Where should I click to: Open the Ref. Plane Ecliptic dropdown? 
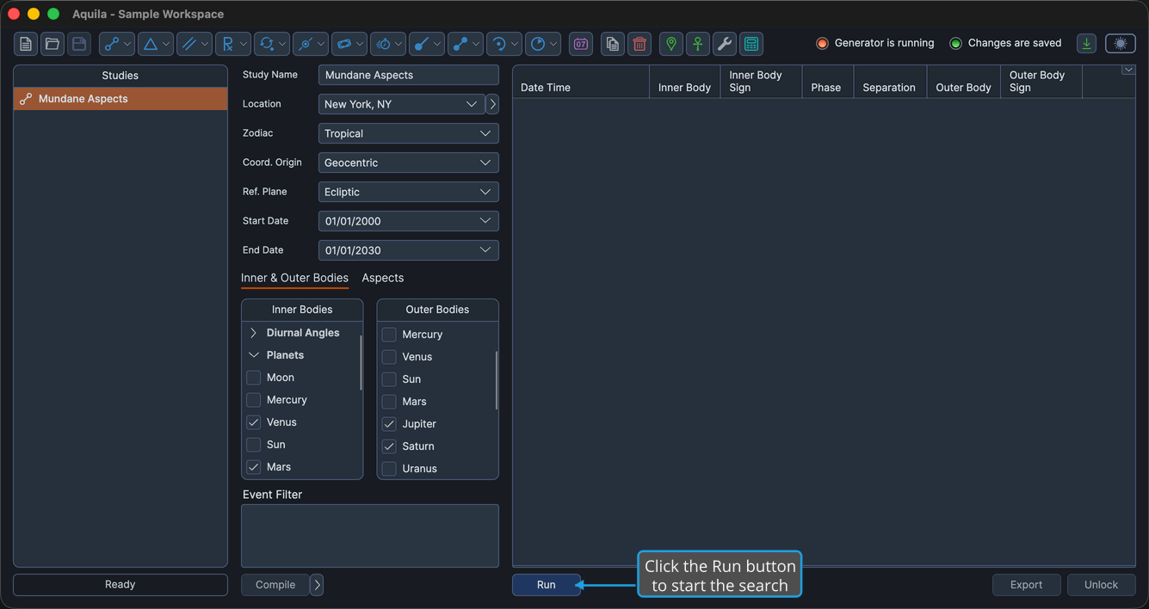[x=409, y=192]
